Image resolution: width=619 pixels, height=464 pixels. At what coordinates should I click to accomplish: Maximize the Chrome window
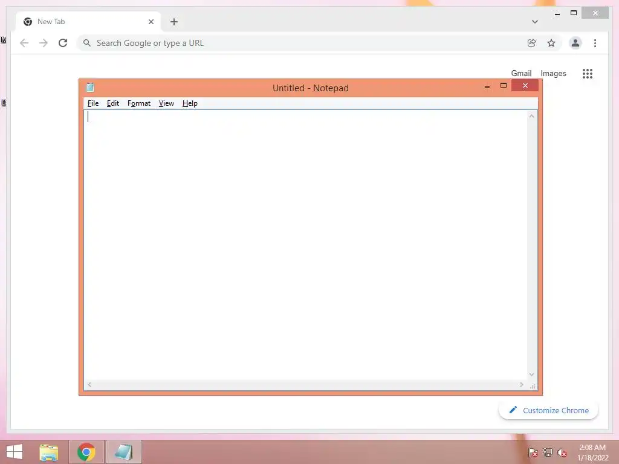click(574, 13)
